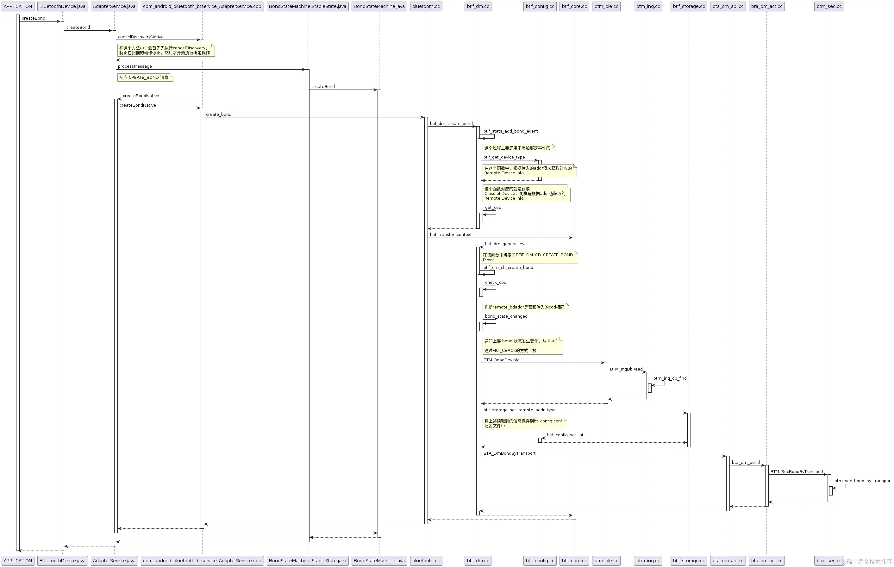
Task: Select the bottom btif_storage.cc participant box
Action: 689,561
